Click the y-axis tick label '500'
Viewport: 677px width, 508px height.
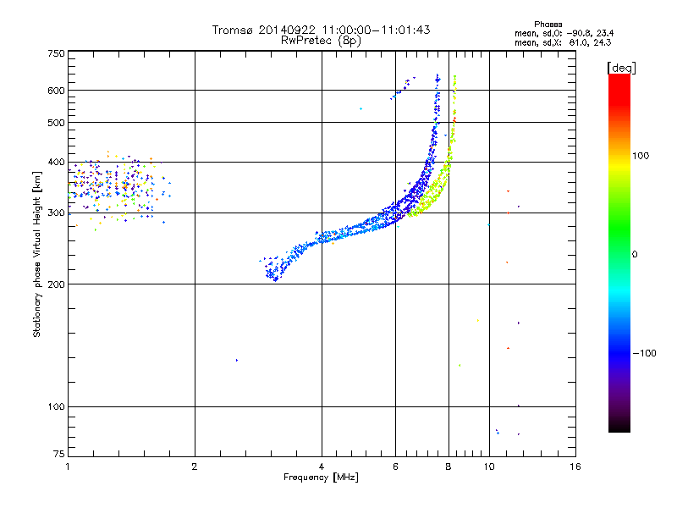click(56, 123)
